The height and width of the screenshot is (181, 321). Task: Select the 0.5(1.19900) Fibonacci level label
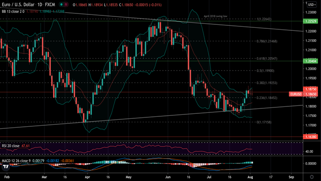click(266, 71)
